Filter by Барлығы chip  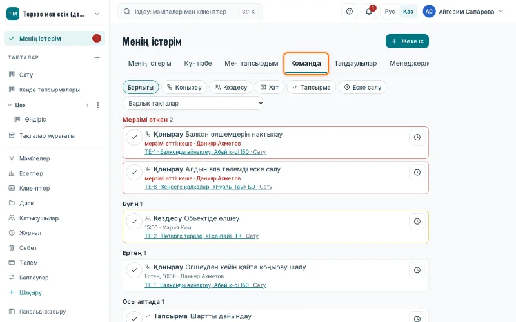pos(141,87)
